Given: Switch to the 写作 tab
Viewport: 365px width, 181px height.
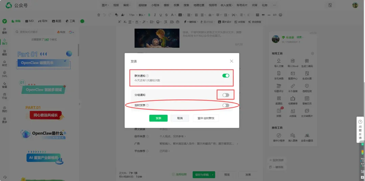Looking at the screenshot, I should [43, 21].
